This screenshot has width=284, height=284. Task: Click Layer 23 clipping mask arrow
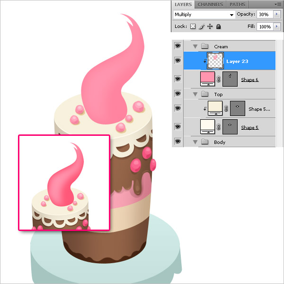[205, 61]
